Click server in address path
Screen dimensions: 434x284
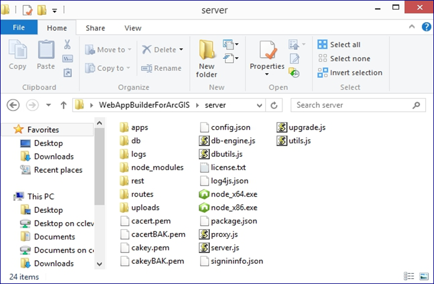(215, 105)
